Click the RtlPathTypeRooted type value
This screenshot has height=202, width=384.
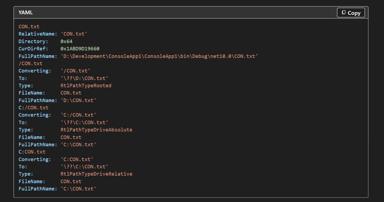click(x=86, y=86)
